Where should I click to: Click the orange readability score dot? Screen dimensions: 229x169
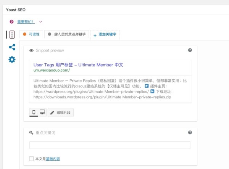pos(24,34)
